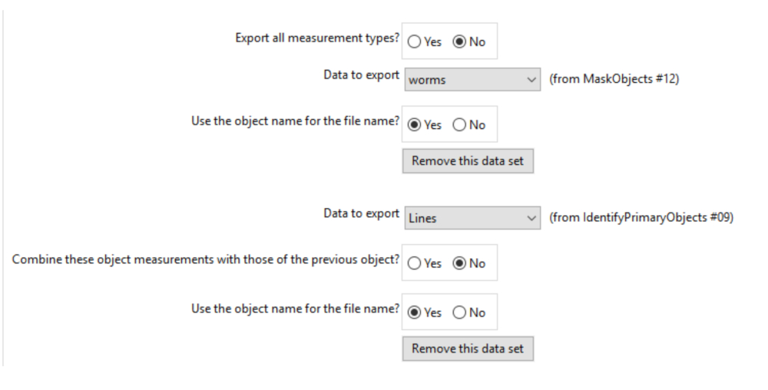Click Data to export label beside Lines
Image resolution: width=768 pixels, height=390 pixels.
[x=361, y=213]
